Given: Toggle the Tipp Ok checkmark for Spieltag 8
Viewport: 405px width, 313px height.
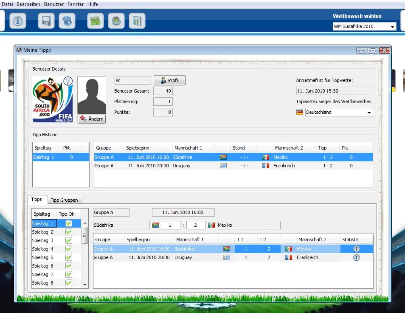Looking at the screenshot, I should pyautogui.click(x=68, y=283).
